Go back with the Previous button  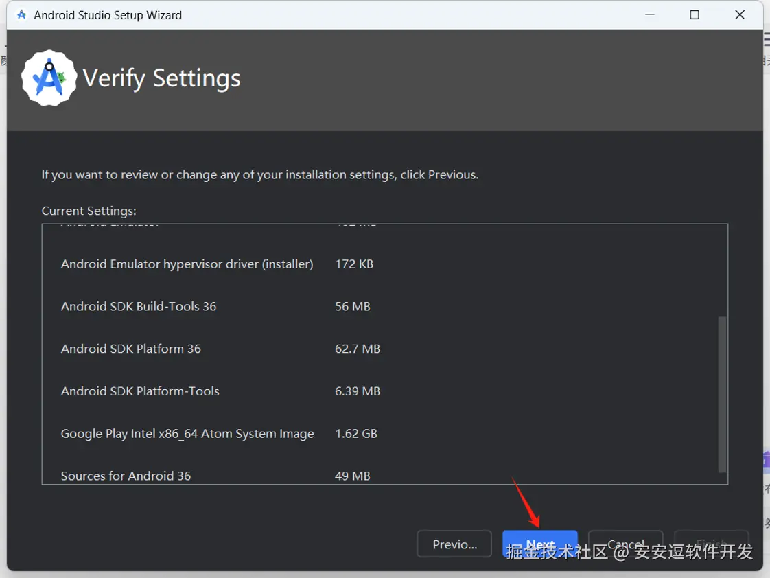pyautogui.click(x=454, y=544)
